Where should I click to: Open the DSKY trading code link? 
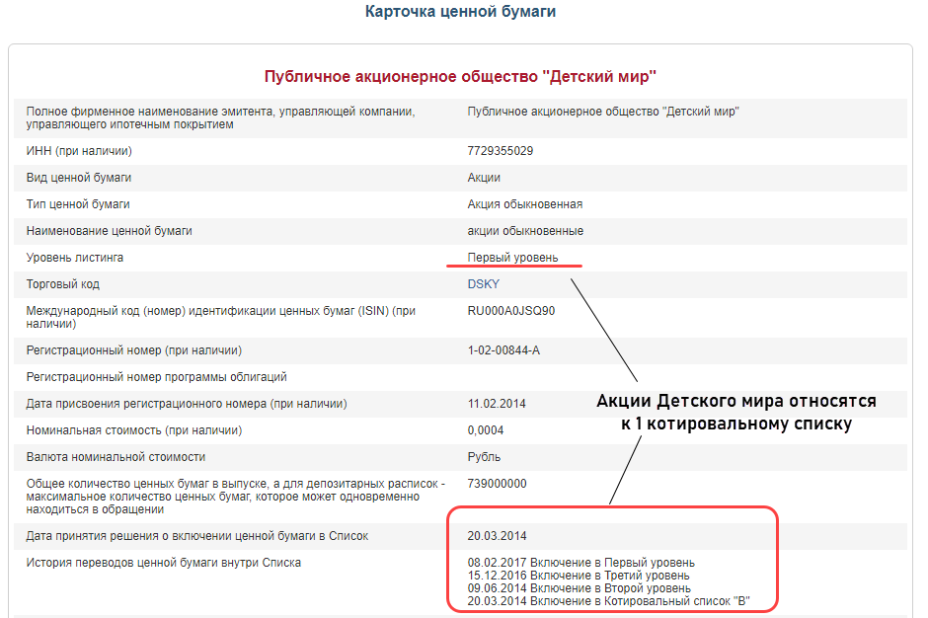coord(483,284)
